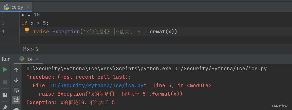
Task: Toggle scroll to end of console output
Action: (16, 100)
